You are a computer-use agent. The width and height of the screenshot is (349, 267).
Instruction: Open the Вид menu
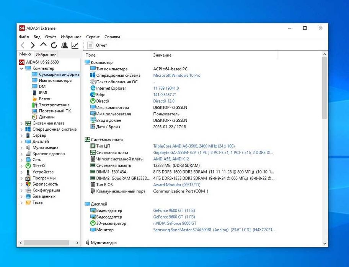pyautogui.click(x=37, y=37)
